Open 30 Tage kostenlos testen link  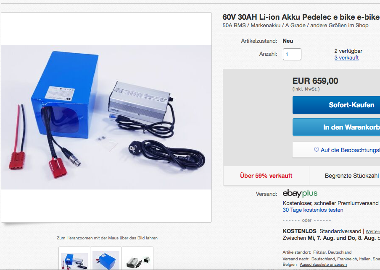tap(313, 210)
